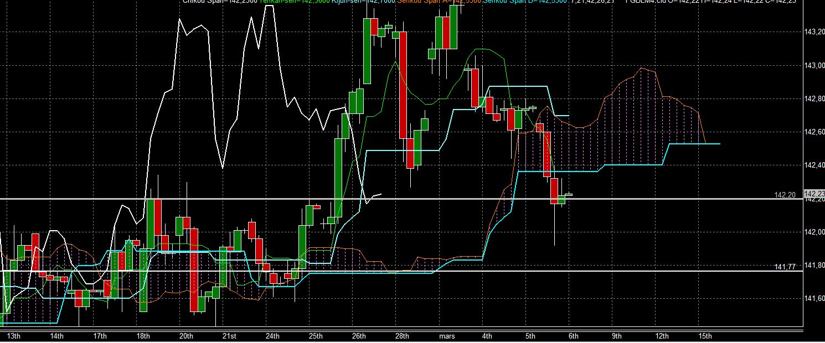Click the 142,80 price axis label
Screen dimensions: 825x343
[814, 99]
